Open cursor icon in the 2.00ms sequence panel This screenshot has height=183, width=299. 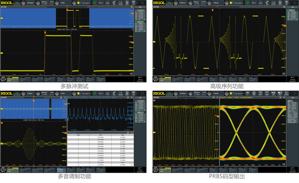[287, 3]
